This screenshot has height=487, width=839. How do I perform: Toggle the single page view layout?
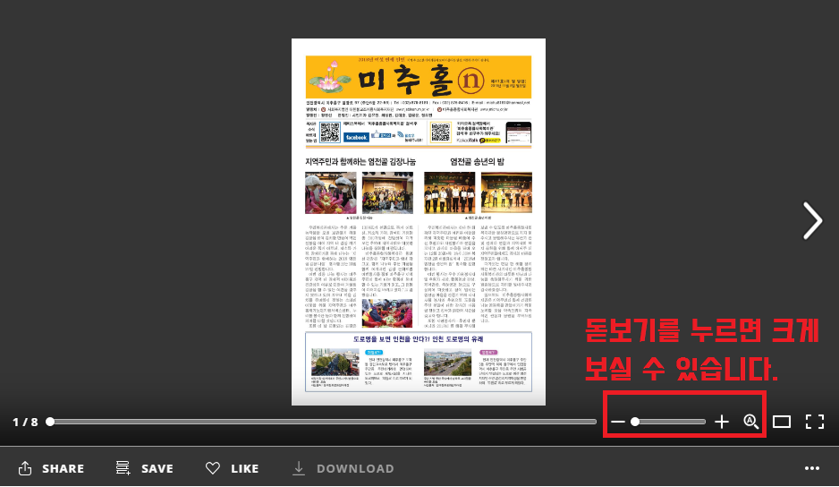click(x=782, y=422)
